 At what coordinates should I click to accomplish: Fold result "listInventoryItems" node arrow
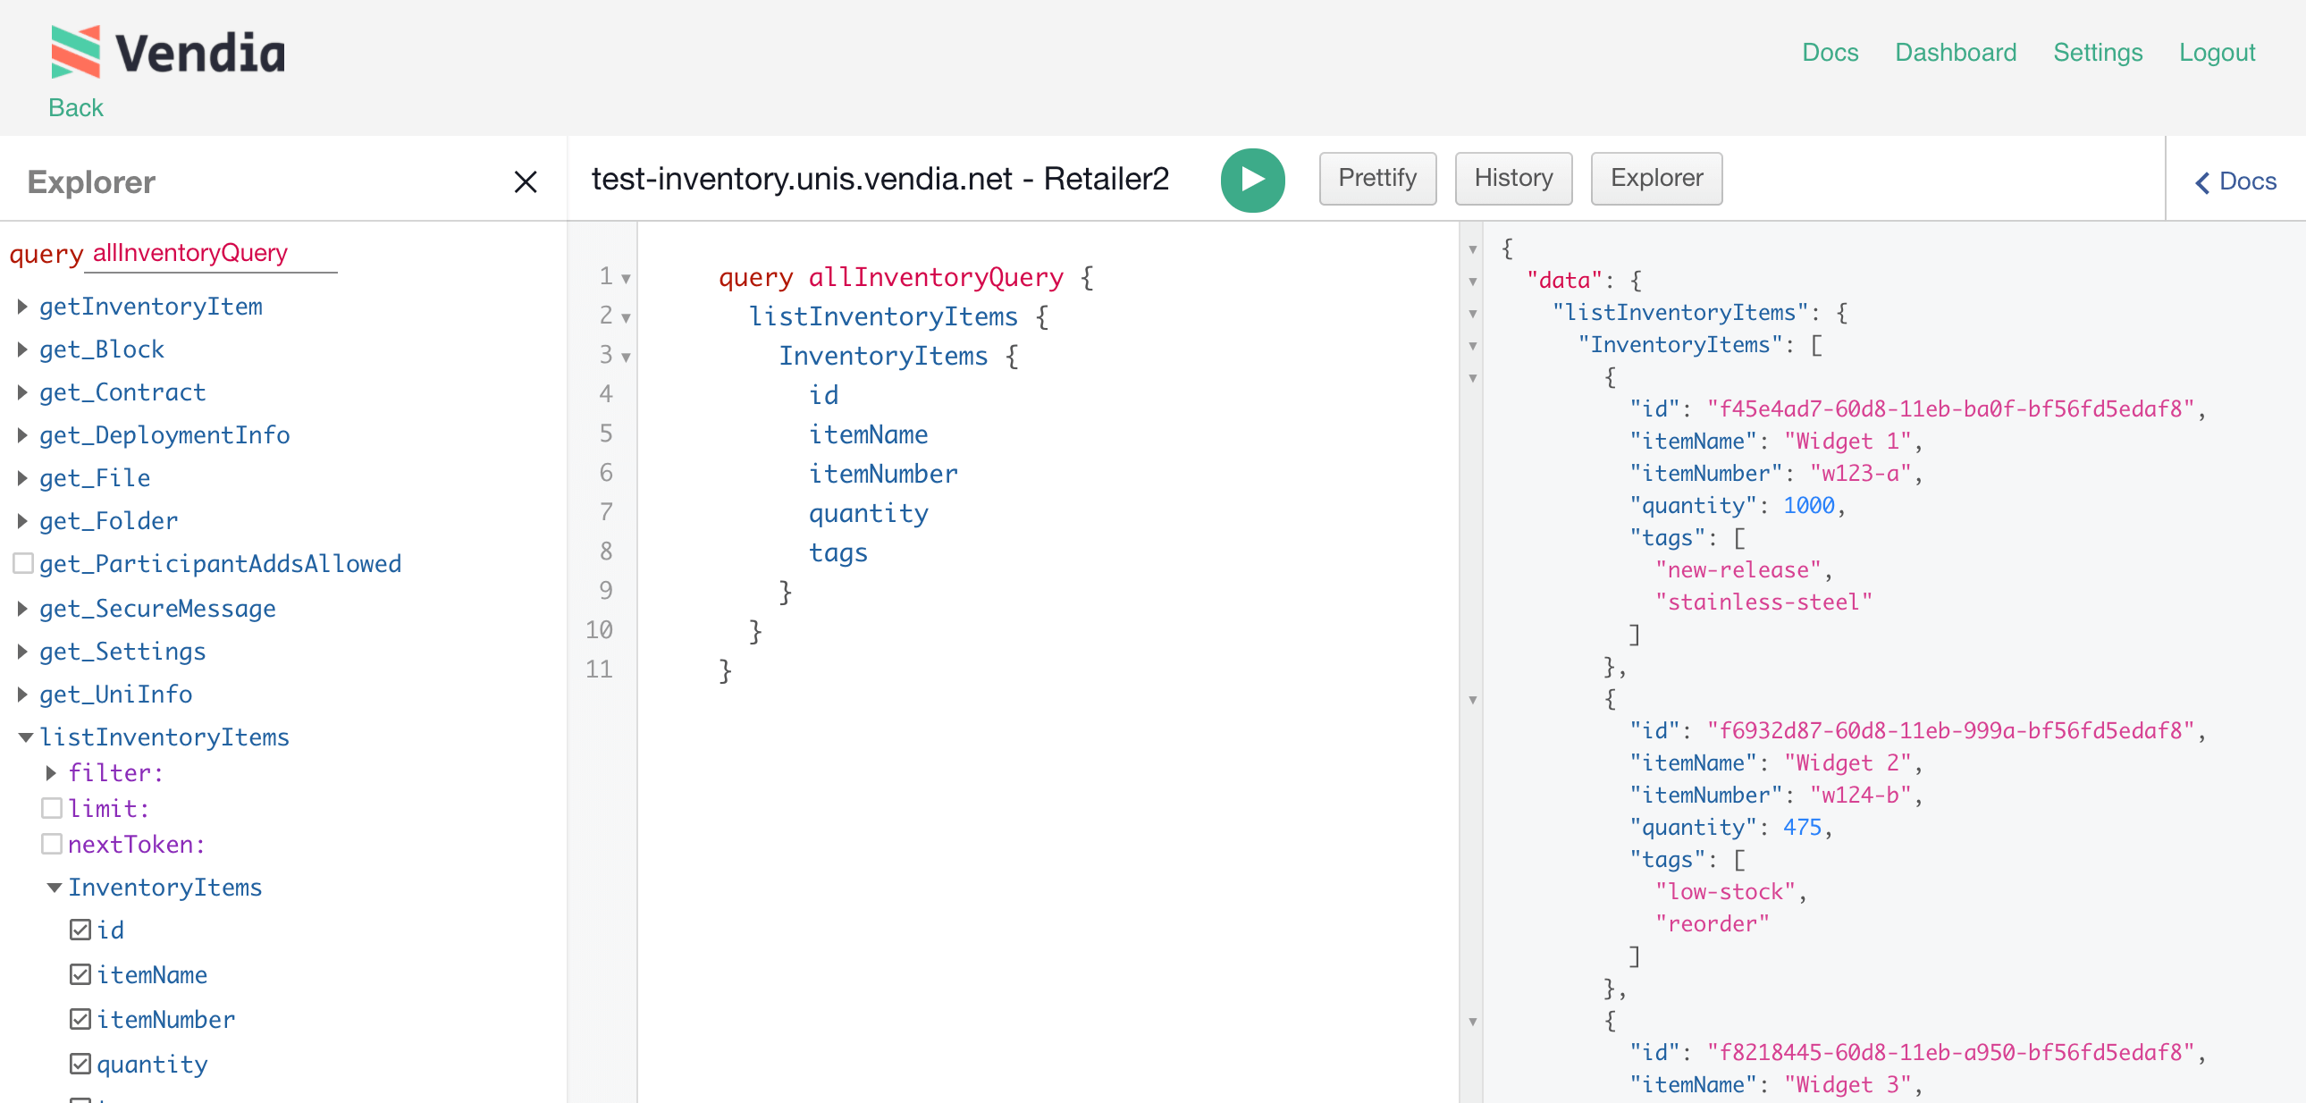click(1473, 315)
